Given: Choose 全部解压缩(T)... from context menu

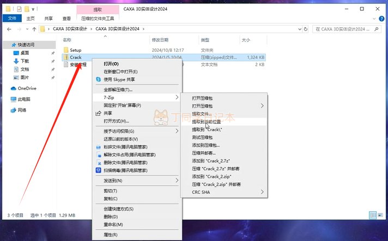Looking at the screenshot, I should [118, 90].
